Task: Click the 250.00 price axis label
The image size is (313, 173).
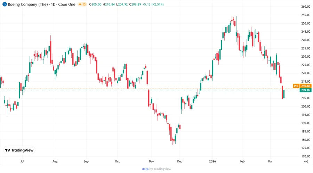Action: pyautogui.click(x=306, y=23)
